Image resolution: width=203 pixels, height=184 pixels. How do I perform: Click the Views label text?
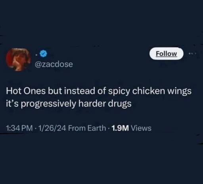pyautogui.click(x=141, y=128)
